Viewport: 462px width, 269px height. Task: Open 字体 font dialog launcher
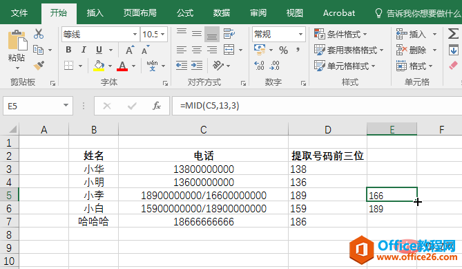(x=165, y=84)
